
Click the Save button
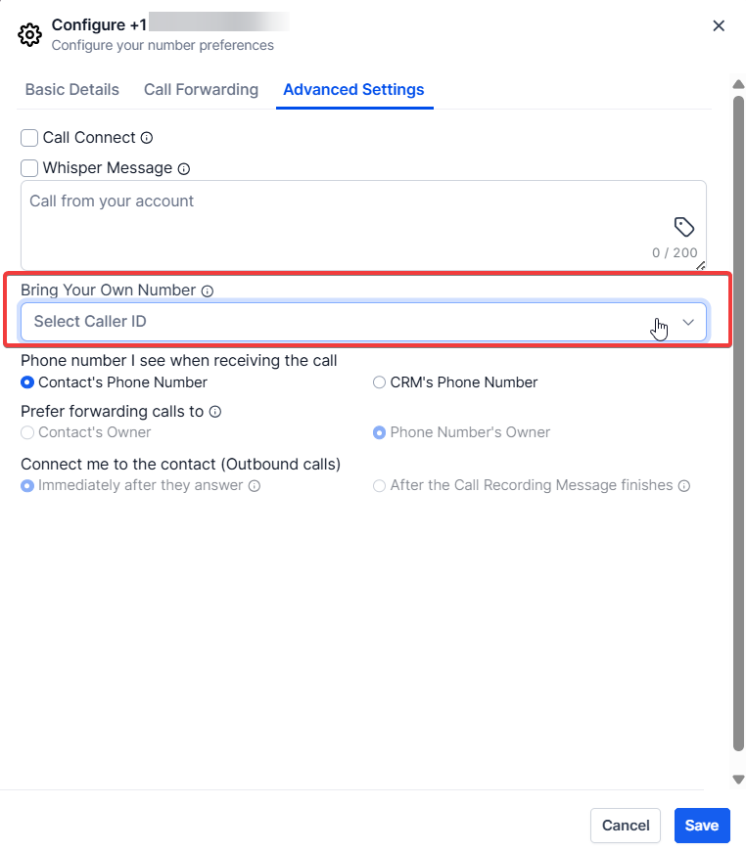click(701, 826)
